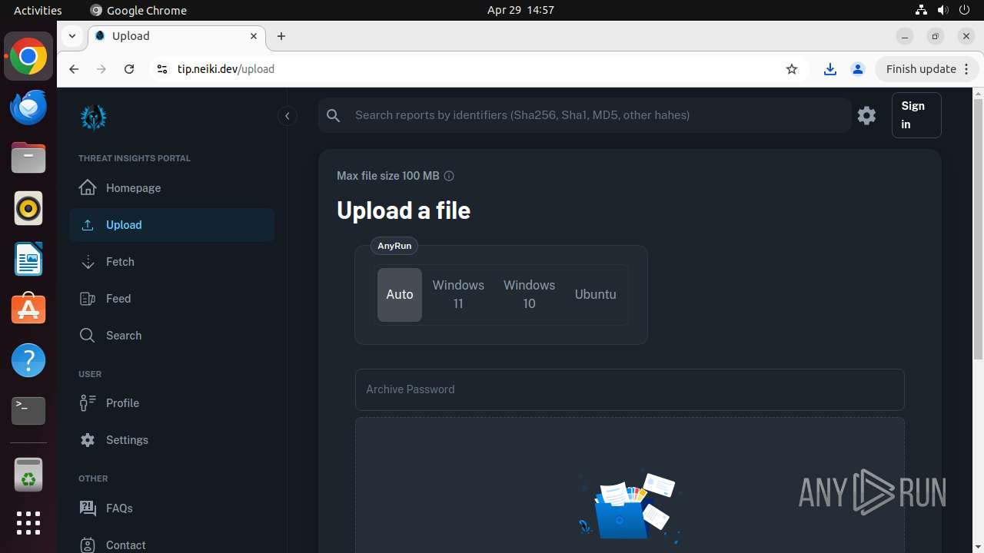Go back with browser back arrow
Image resolution: width=984 pixels, height=553 pixels.
74,69
